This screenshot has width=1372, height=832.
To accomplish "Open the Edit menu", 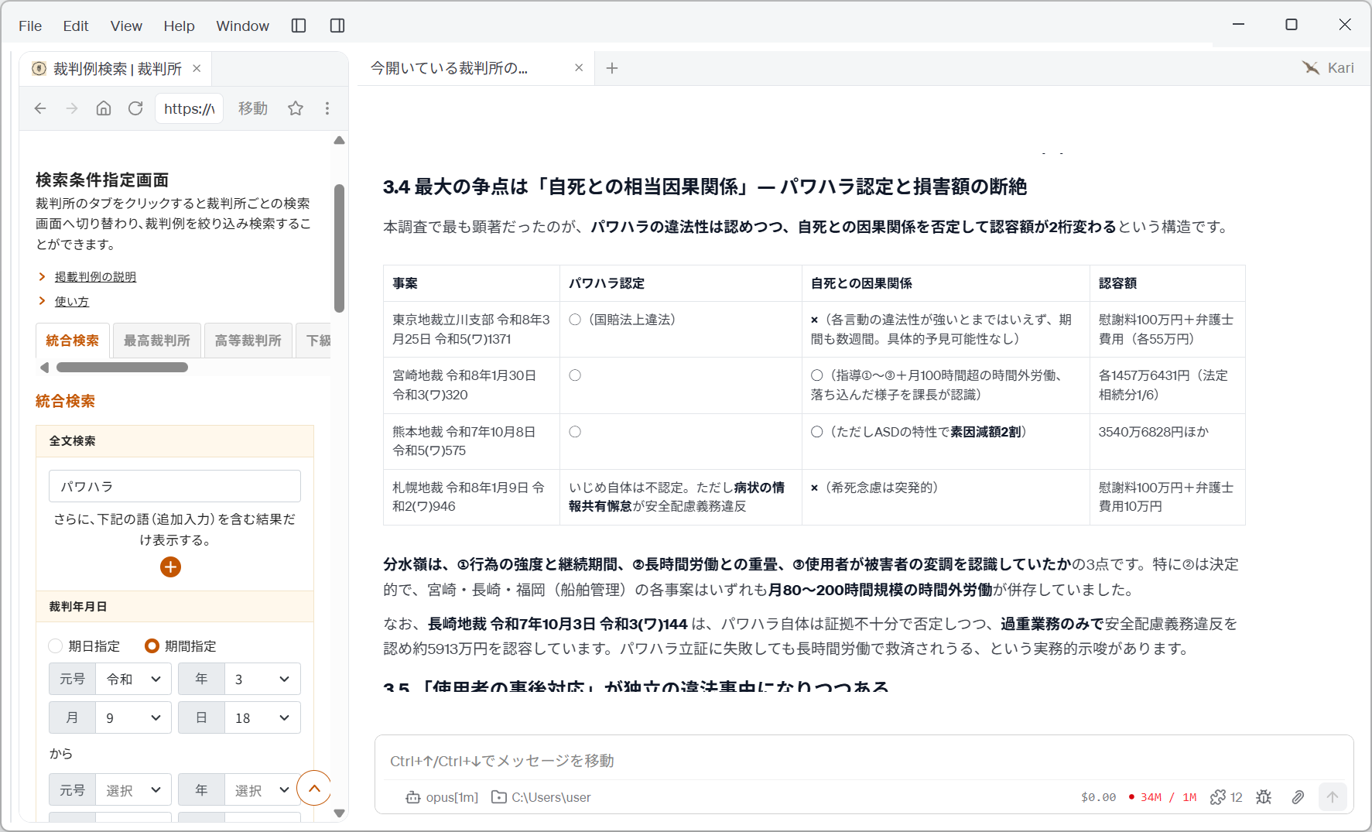I will [76, 26].
